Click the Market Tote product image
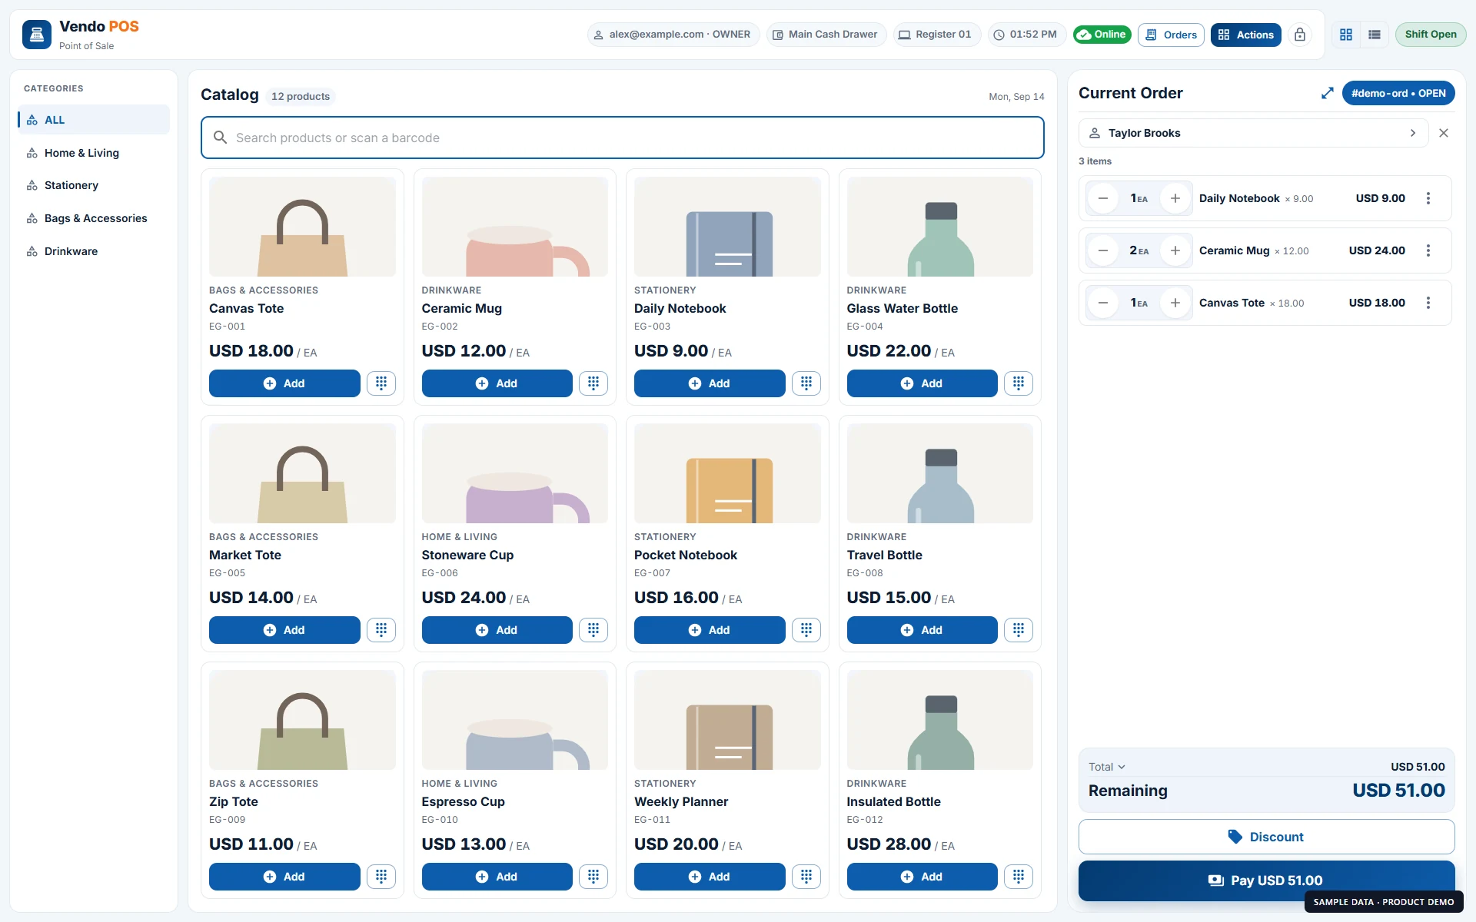 point(302,473)
